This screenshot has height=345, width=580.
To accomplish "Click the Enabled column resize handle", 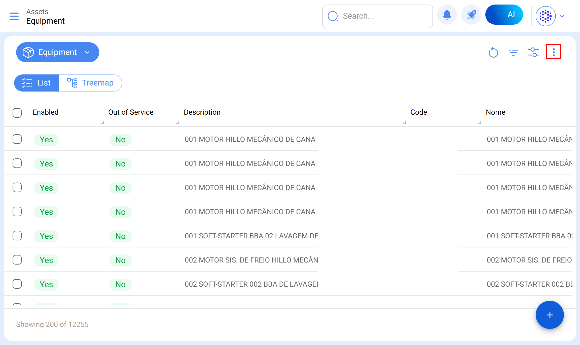I will (102, 123).
